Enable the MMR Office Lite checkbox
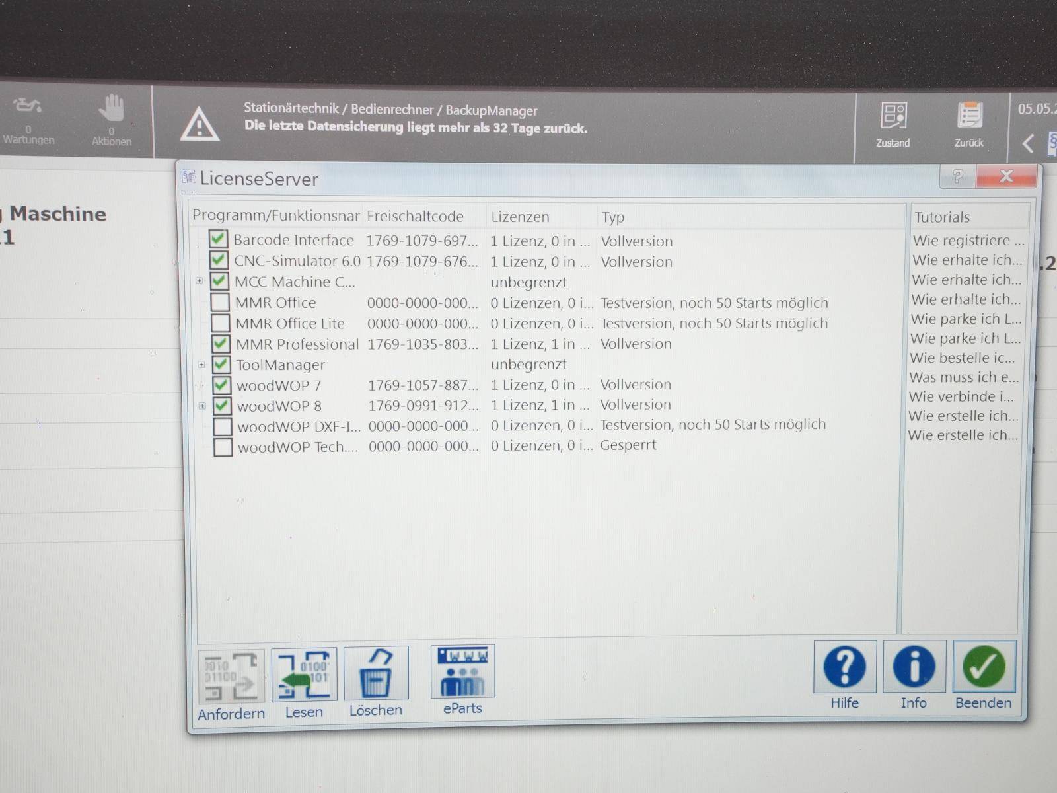The image size is (1057, 793). click(220, 323)
